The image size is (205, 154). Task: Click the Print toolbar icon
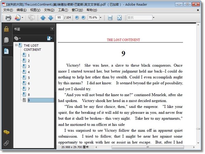click(8, 18)
